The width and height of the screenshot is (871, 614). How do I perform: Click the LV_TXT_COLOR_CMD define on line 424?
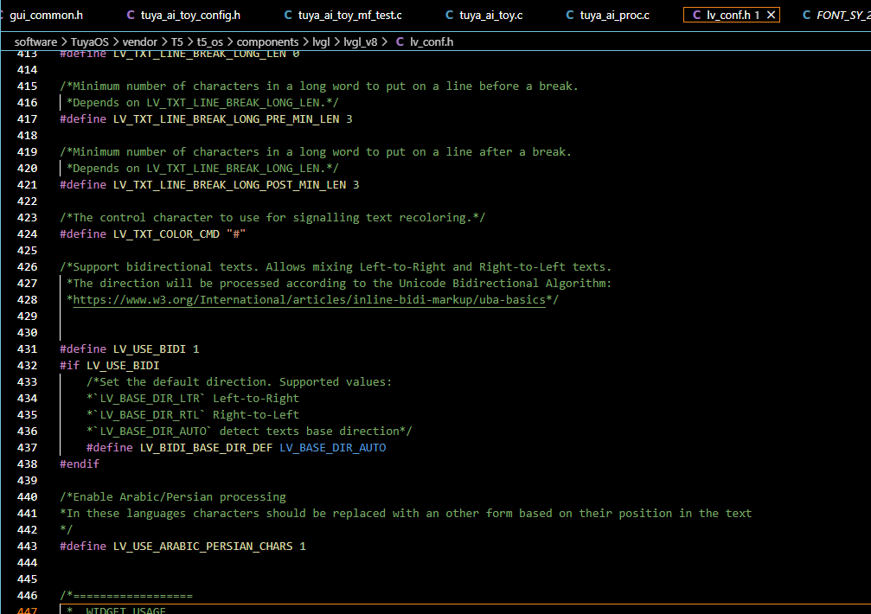tap(166, 234)
